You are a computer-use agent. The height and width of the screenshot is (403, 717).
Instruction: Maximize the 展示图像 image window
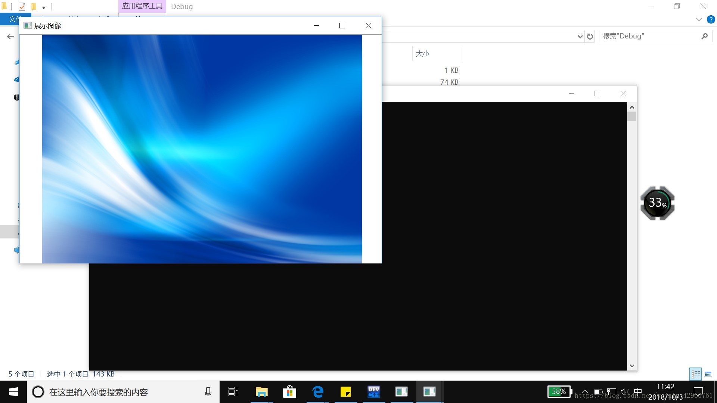[342, 25]
